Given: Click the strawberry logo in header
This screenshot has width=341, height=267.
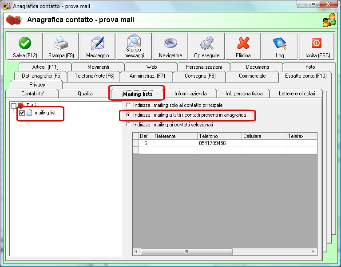Looking at the screenshot, I should point(14,20).
